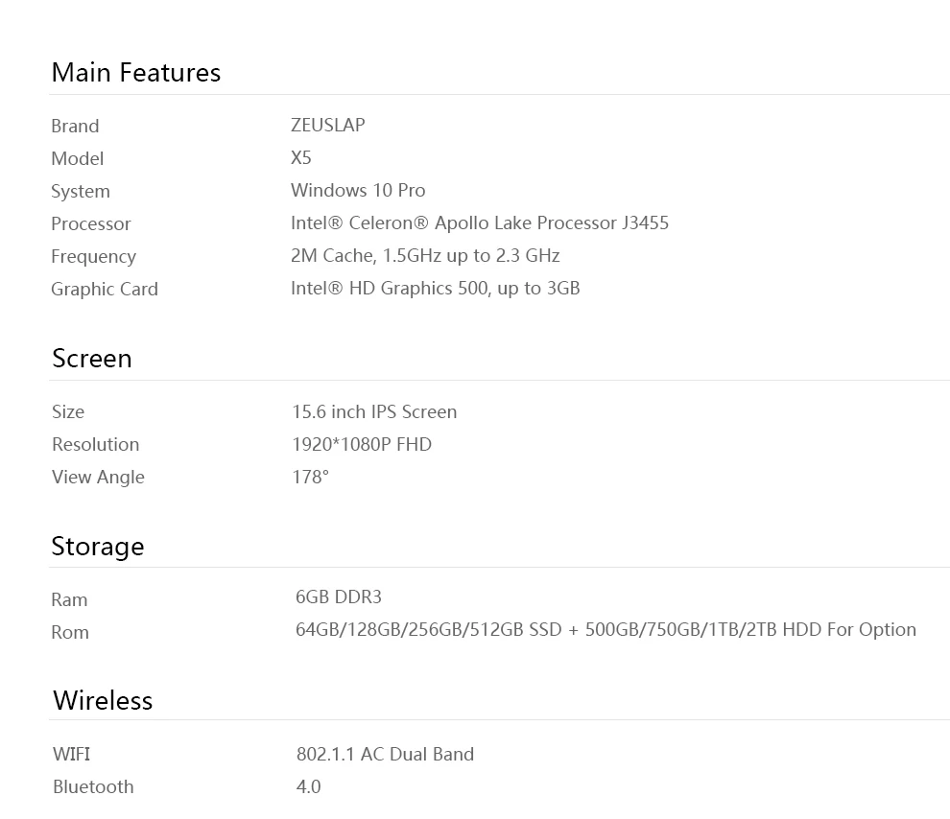The height and width of the screenshot is (819, 950).
Task: Select the Windows 10 Pro text
Action: [x=358, y=191]
